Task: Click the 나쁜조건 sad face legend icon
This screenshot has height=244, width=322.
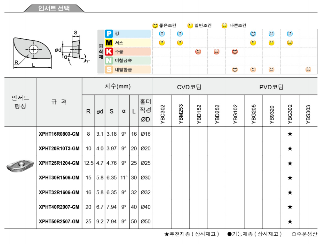Action: pos(225,26)
